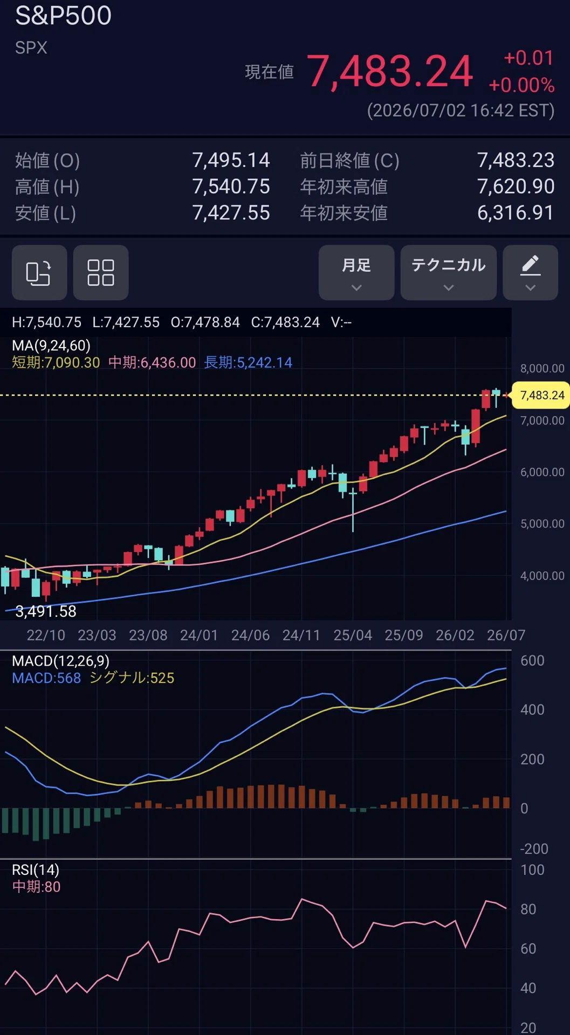
Task: Tap the 年初来安値 value 6,316.91
Action: [x=516, y=213]
